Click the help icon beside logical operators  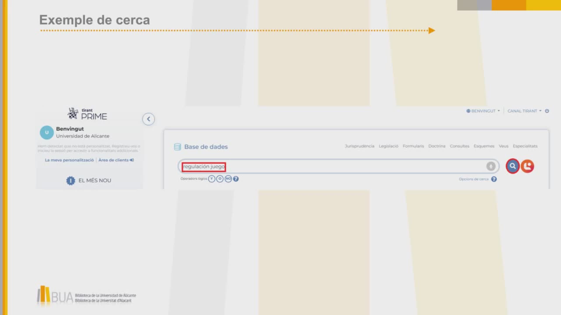coord(236,179)
